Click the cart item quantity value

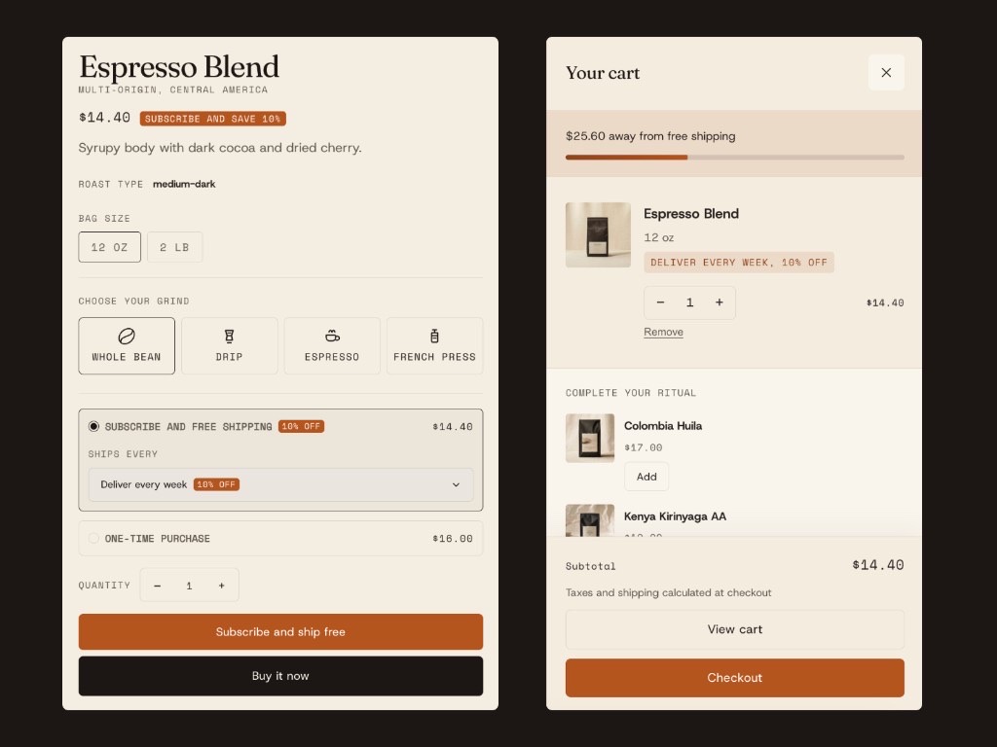point(690,302)
